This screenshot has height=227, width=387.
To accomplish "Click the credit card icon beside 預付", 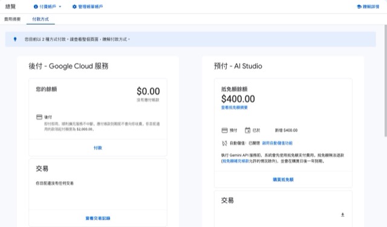I will click(224, 130).
